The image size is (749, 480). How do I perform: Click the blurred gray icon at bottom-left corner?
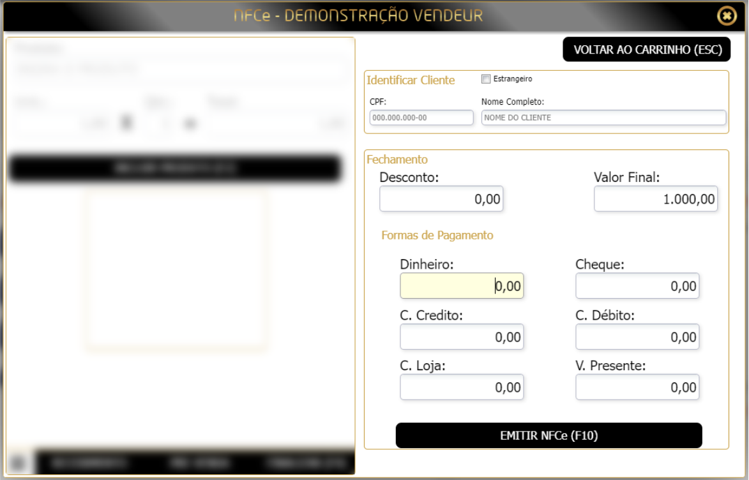[18, 462]
